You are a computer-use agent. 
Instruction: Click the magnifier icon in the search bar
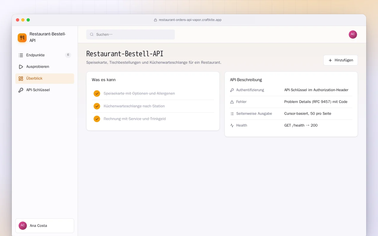click(x=92, y=35)
